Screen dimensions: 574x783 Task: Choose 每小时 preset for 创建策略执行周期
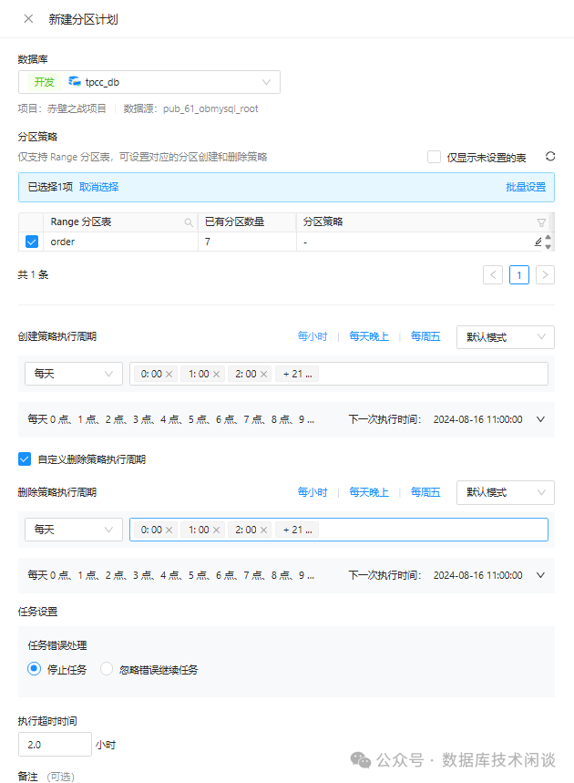point(313,336)
